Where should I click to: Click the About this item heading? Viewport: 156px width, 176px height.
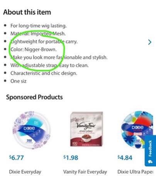[27, 12]
